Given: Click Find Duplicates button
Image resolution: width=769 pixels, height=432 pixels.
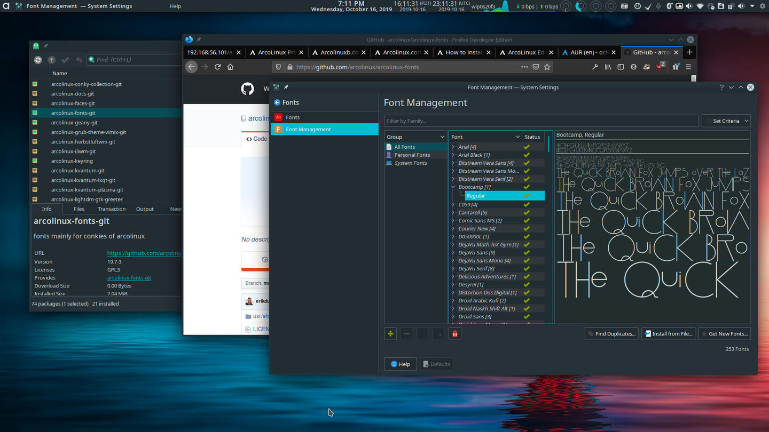Looking at the screenshot, I should pyautogui.click(x=611, y=334).
